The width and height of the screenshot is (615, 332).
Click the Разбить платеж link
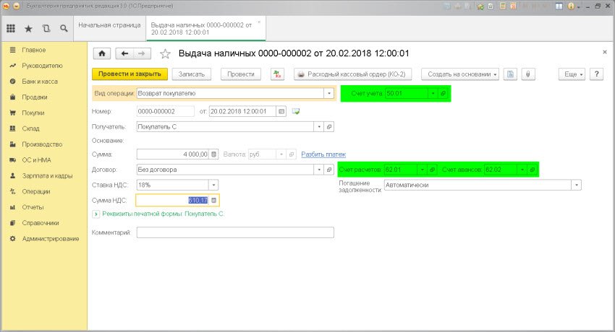[x=323, y=154]
